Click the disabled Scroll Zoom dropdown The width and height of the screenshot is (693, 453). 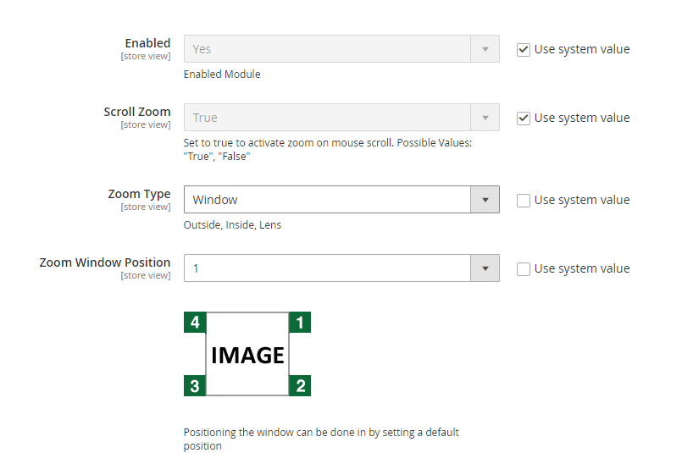(341, 118)
